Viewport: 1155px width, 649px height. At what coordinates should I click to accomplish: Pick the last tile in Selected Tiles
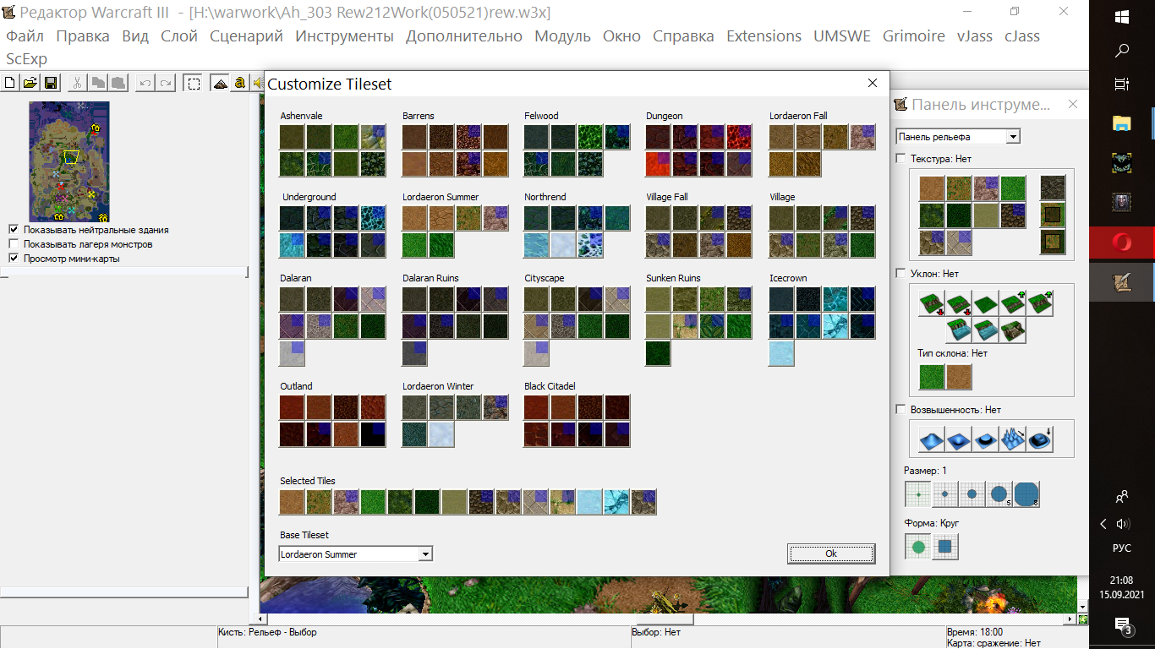pos(644,502)
